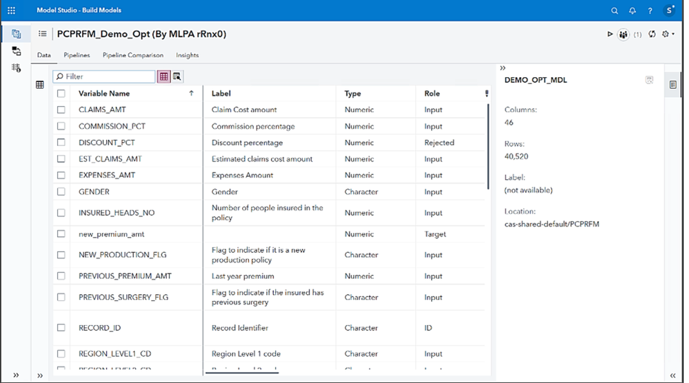Image resolution: width=689 pixels, height=383 pixels.
Task: Expand the left navigation bar at bottom
Action: click(x=16, y=375)
